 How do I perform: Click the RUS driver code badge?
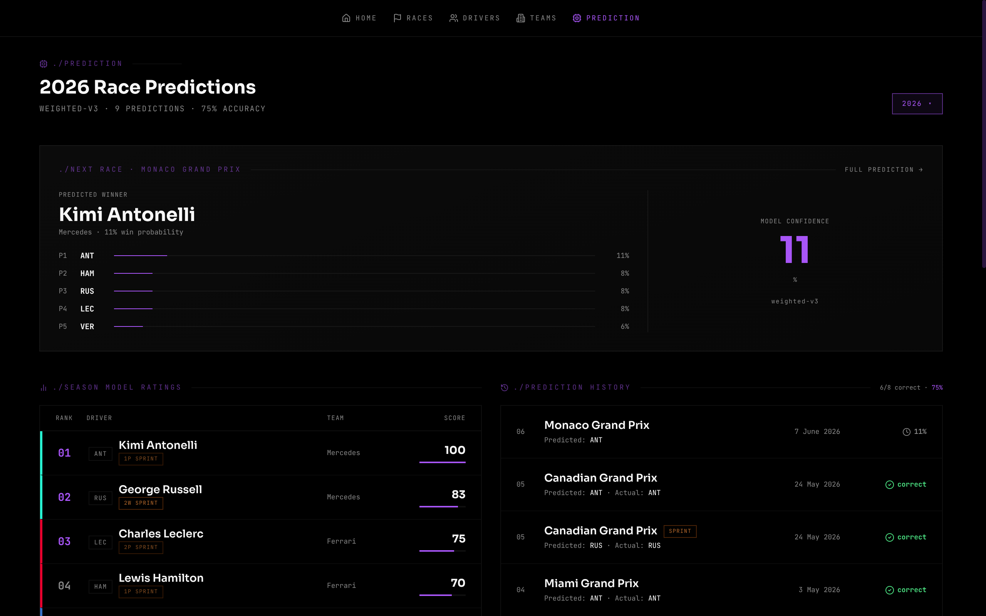(x=100, y=498)
